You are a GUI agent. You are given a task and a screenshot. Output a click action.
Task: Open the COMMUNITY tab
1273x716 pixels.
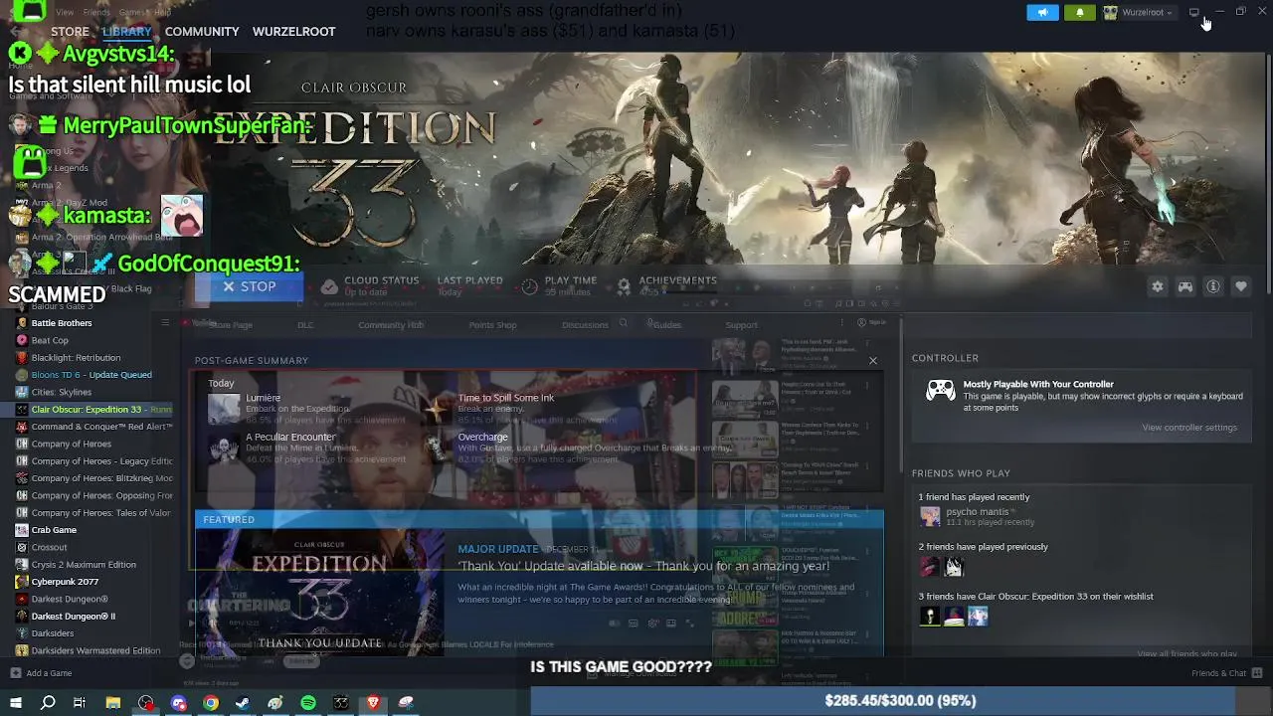coord(202,32)
